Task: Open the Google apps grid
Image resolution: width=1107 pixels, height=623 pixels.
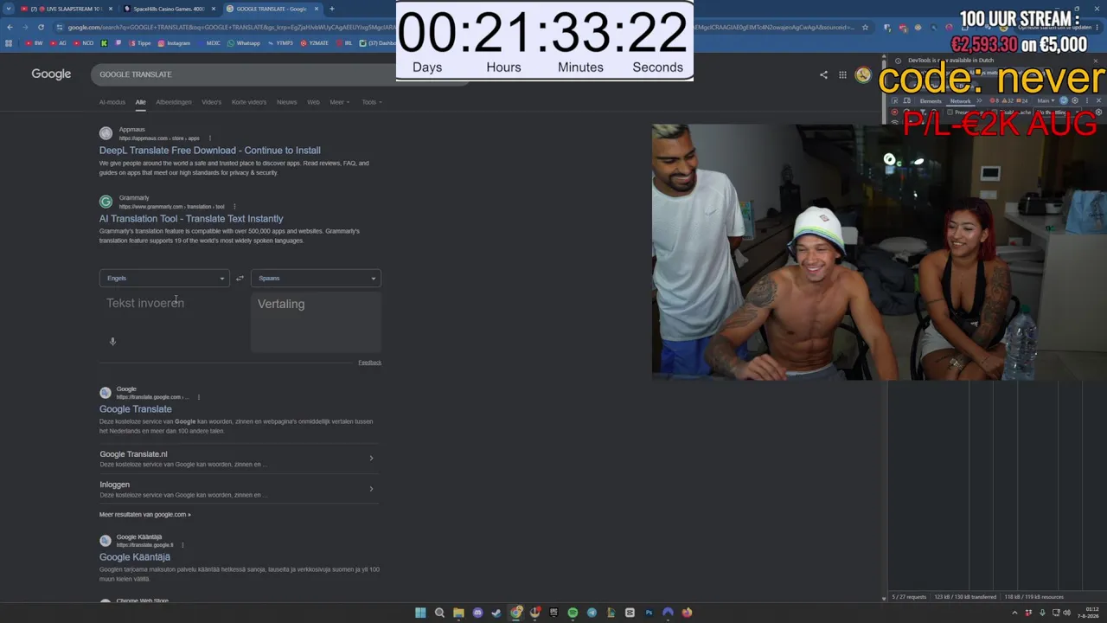Action: click(842, 74)
